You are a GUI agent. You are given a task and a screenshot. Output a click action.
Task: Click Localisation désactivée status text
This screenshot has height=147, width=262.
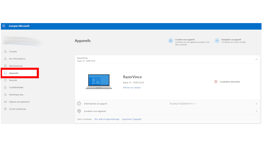pos(230,82)
